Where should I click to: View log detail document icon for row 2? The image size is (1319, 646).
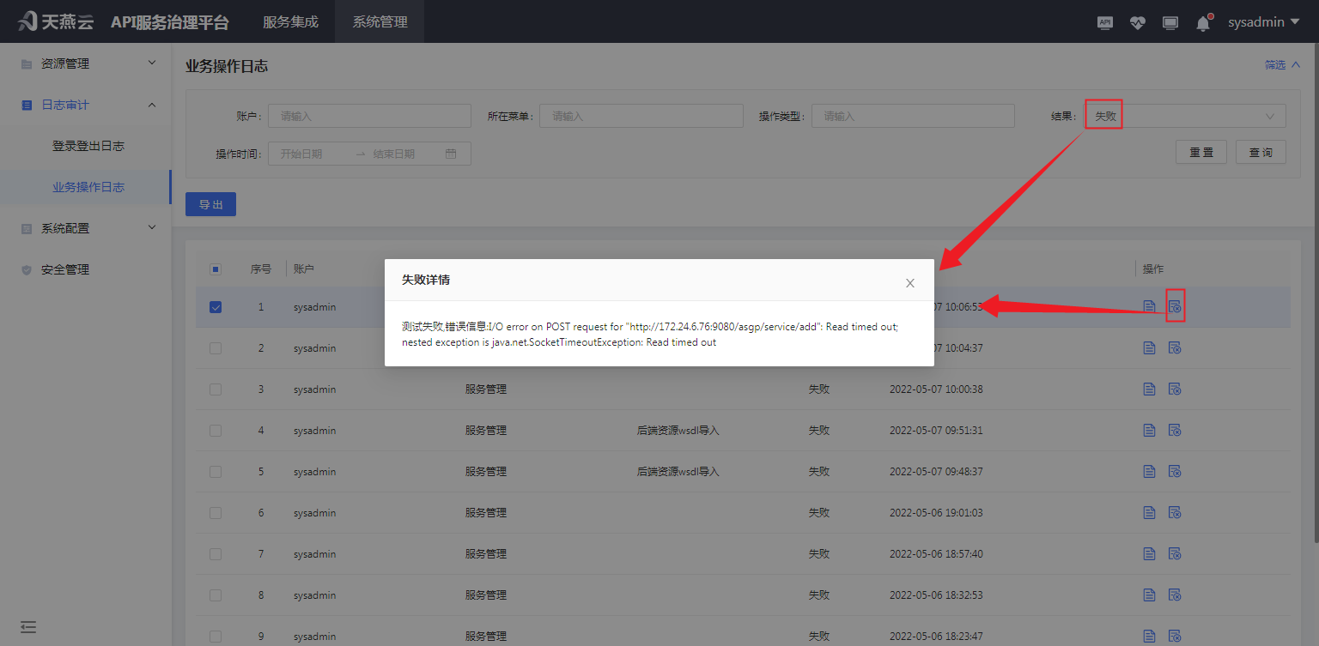1149,347
